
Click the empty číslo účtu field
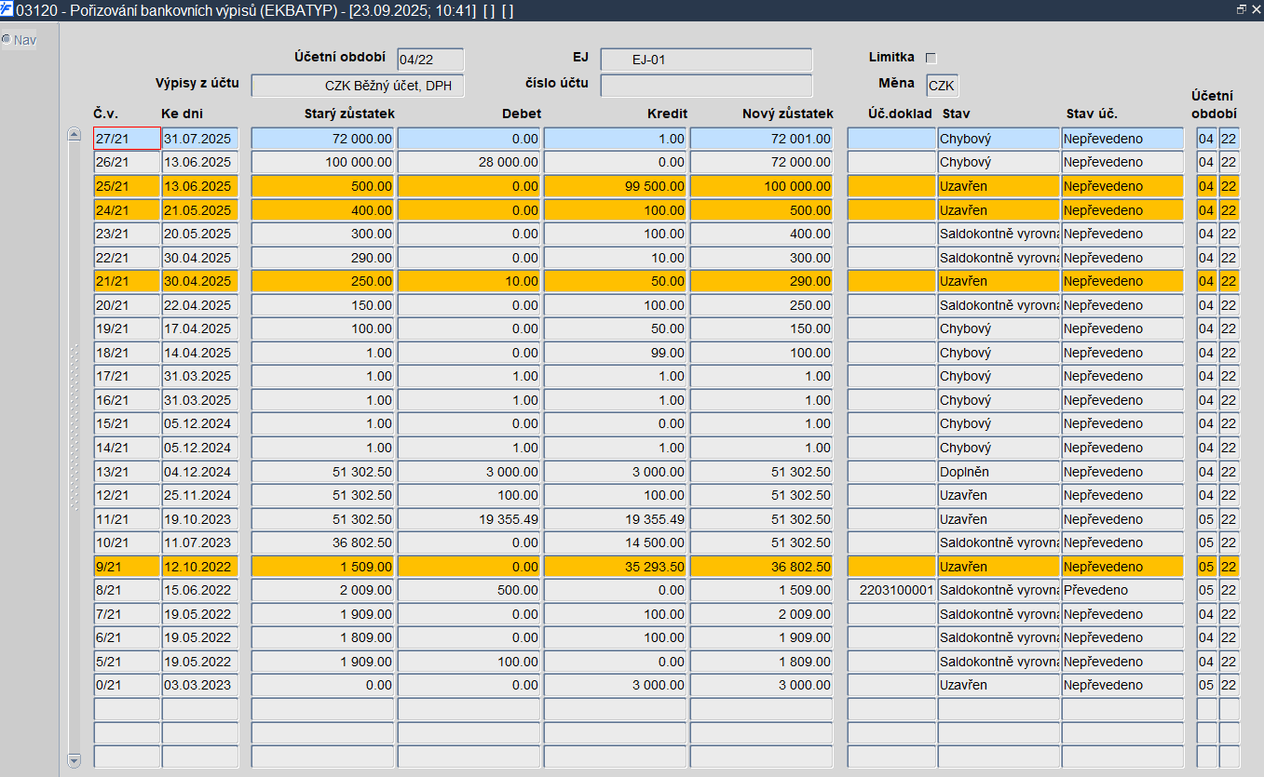pos(705,86)
